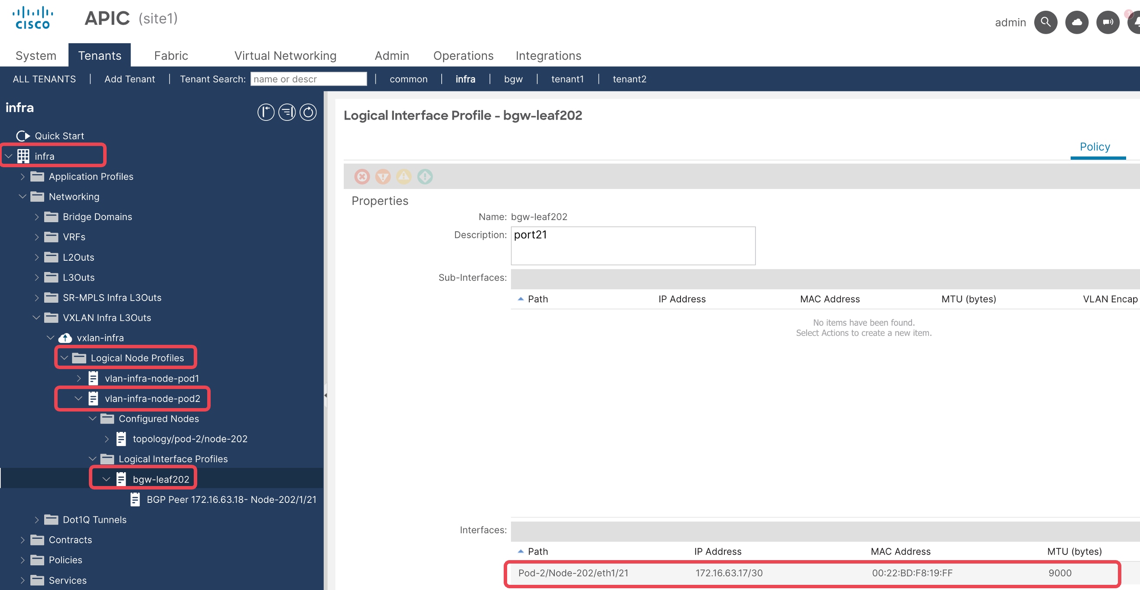
Task: Click the Quick Start icon
Action: pyautogui.click(x=23, y=136)
